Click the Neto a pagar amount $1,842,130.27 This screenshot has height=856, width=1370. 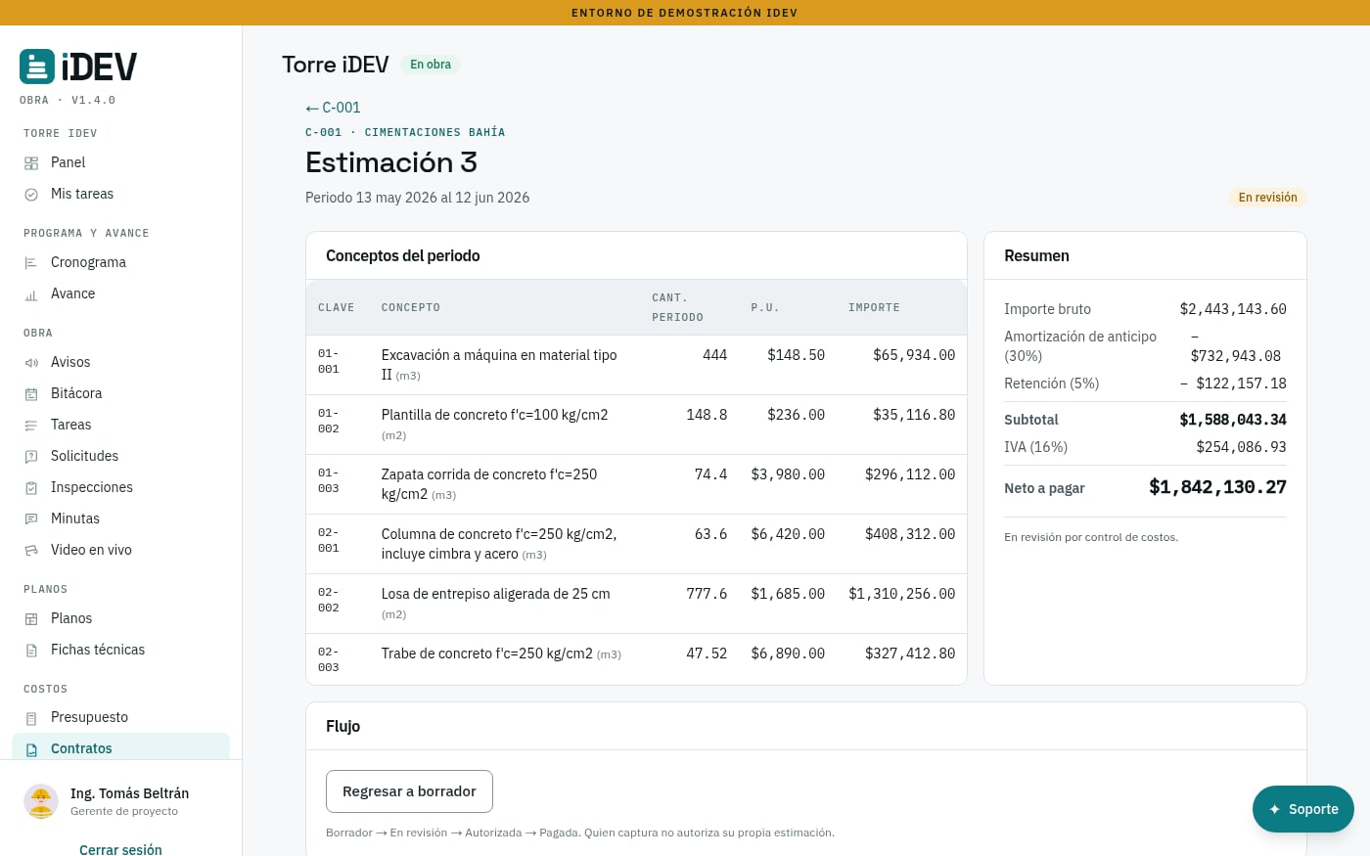(x=1217, y=487)
